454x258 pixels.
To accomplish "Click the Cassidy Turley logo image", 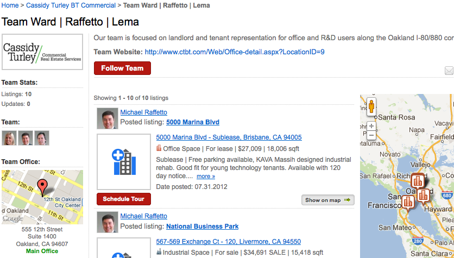I will point(42,52).
